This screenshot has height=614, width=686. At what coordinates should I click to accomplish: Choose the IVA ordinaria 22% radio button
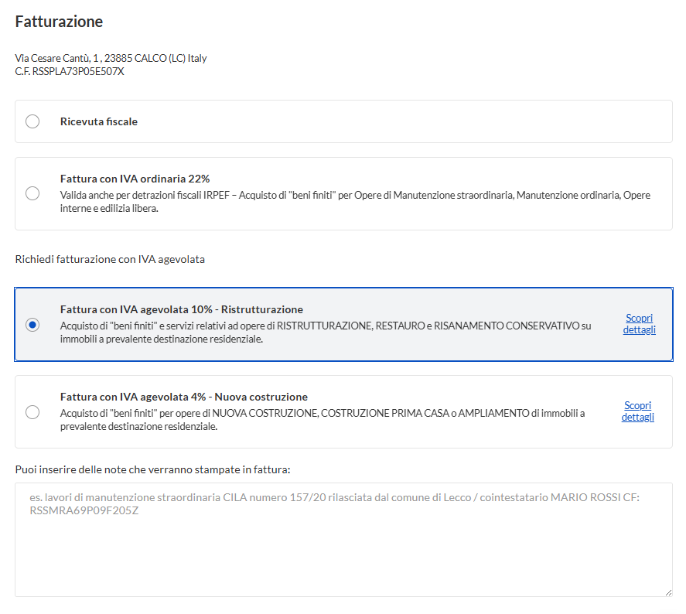(32, 193)
